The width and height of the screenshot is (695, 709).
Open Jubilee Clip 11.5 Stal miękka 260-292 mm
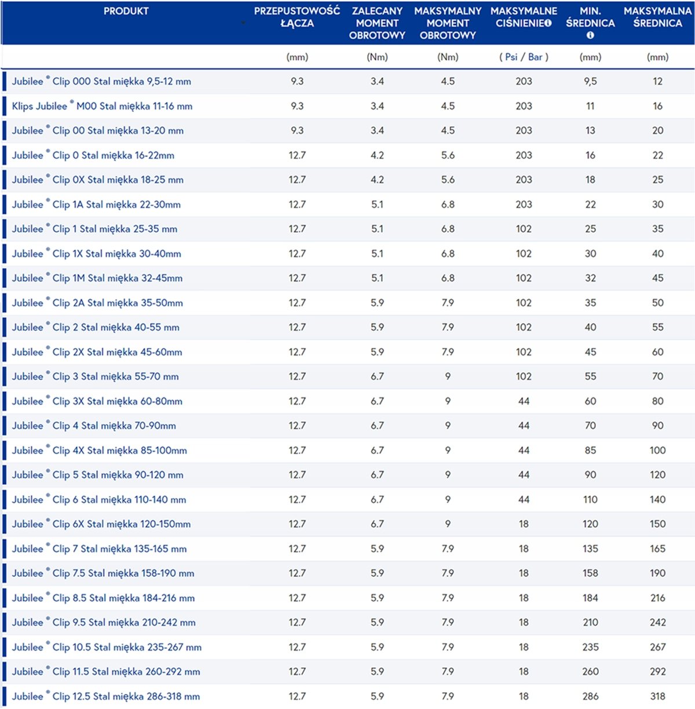tap(106, 672)
